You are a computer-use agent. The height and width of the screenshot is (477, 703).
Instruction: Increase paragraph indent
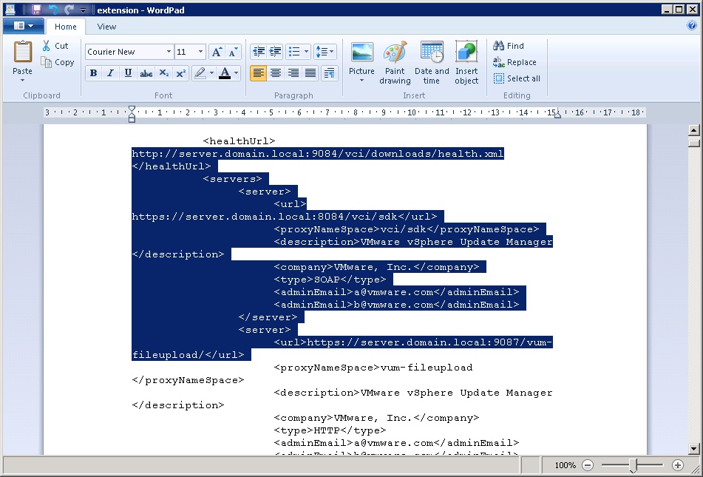pos(275,52)
